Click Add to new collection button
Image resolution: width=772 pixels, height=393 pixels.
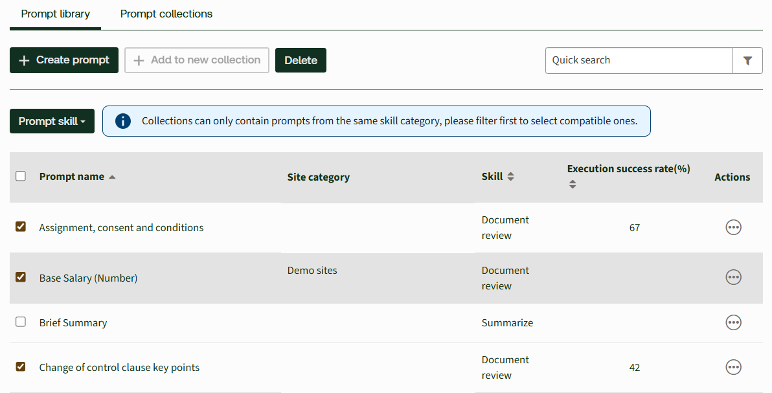pos(197,60)
